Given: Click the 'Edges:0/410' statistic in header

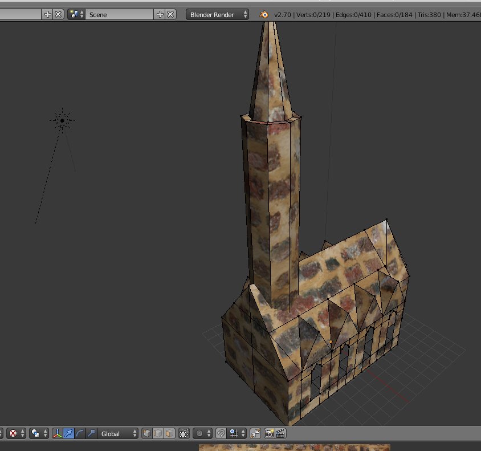Looking at the screenshot, I should [x=353, y=15].
